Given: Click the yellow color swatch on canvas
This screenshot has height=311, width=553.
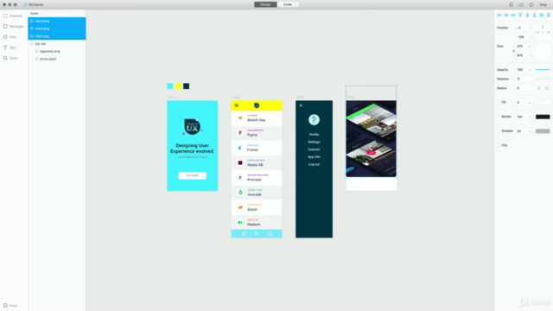Looking at the screenshot, I should (x=178, y=86).
